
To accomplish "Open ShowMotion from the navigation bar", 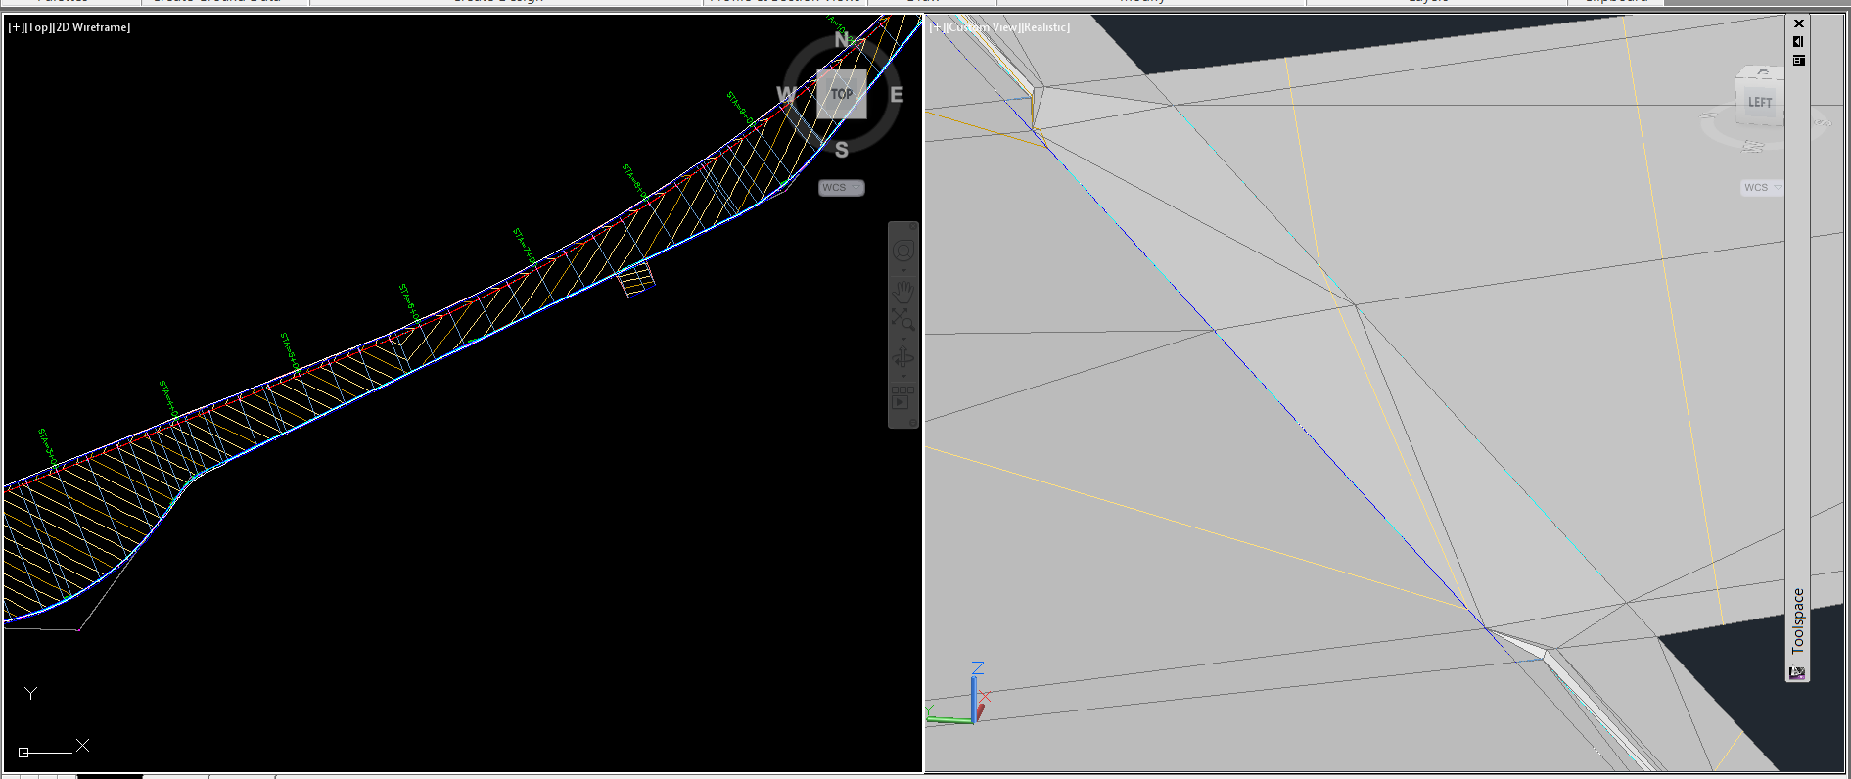I will pyautogui.click(x=902, y=397).
